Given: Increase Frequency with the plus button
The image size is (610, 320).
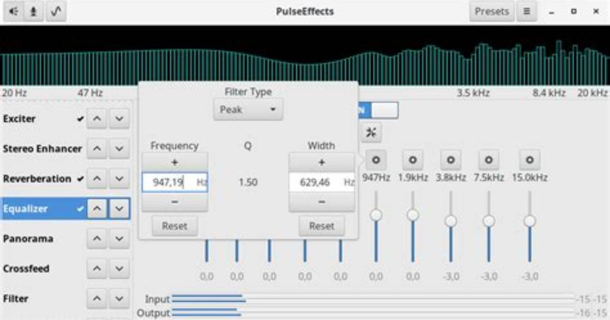Looking at the screenshot, I should point(174,163).
